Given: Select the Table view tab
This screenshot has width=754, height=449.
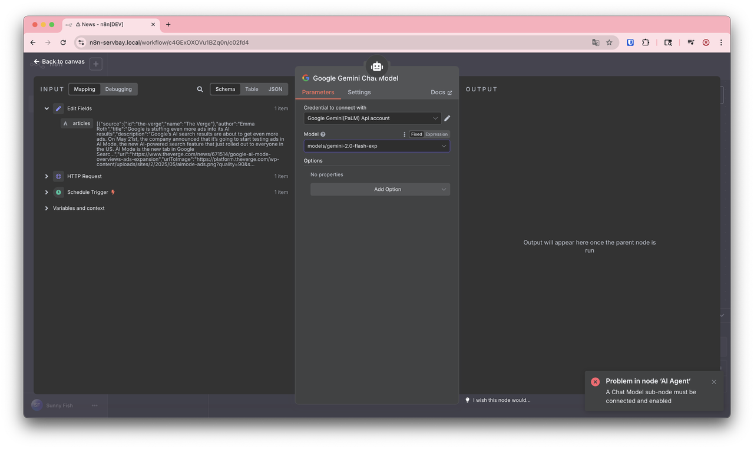Looking at the screenshot, I should [252, 89].
